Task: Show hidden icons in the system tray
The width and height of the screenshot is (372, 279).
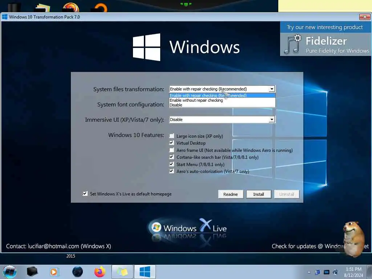Action: click(309, 272)
